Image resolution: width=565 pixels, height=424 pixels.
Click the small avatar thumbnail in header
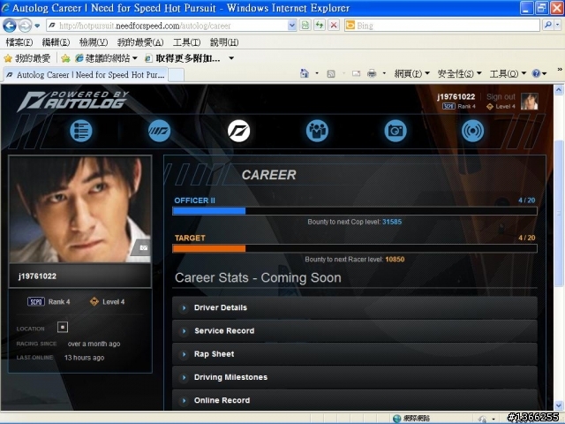click(530, 102)
